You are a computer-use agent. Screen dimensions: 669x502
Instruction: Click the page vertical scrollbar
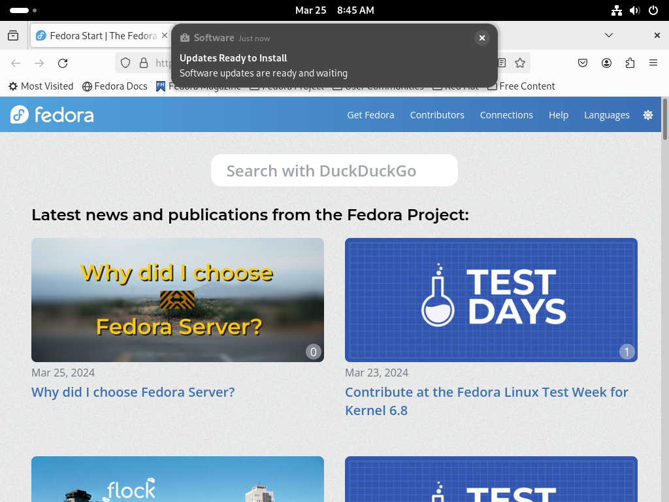(x=664, y=119)
